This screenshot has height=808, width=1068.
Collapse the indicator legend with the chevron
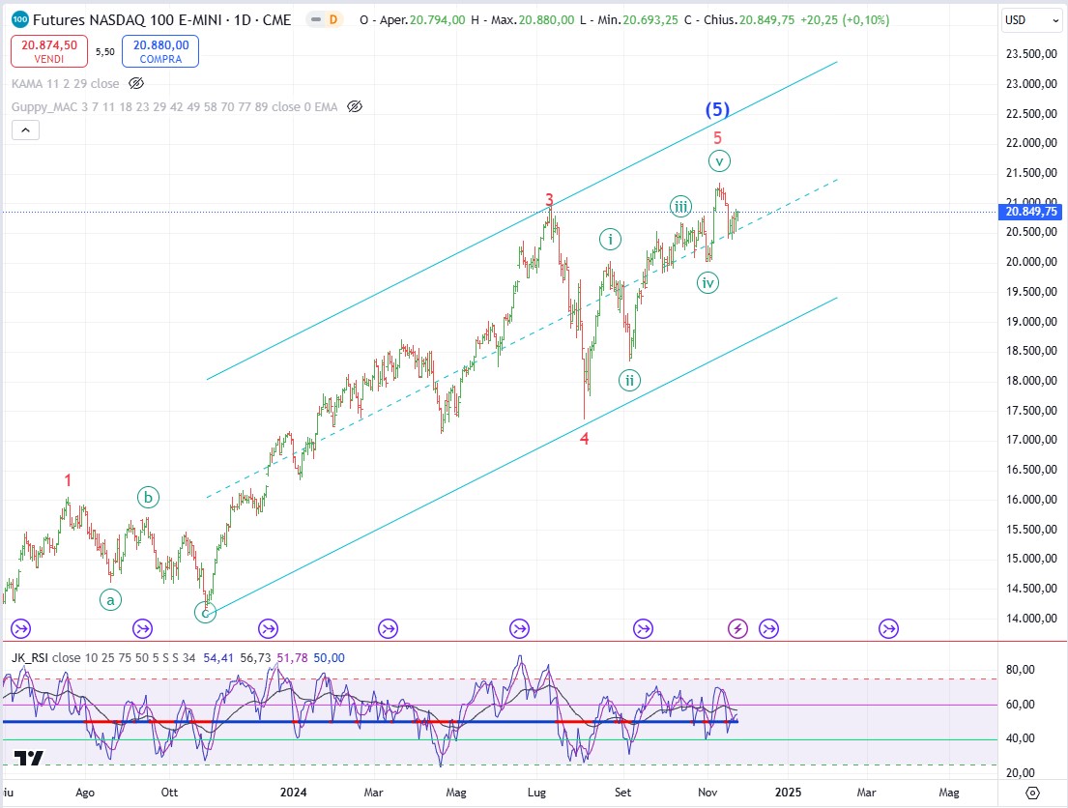tap(25, 130)
